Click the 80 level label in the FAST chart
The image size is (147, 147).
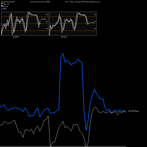click(x=47, y=14)
